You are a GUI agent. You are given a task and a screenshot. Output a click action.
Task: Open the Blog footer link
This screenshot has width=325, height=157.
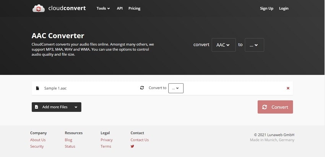68,140
